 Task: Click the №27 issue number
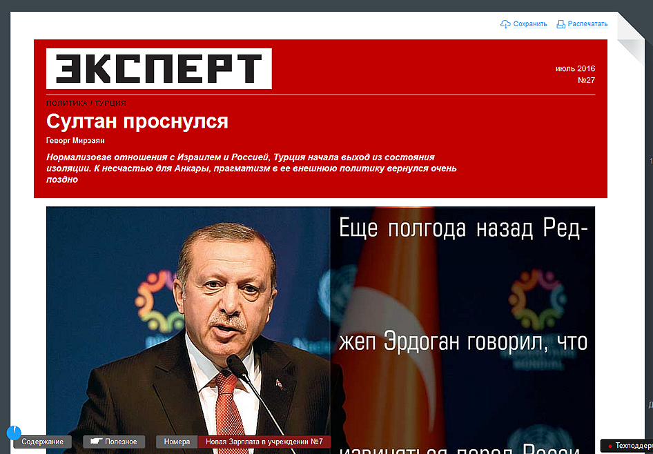tap(586, 80)
